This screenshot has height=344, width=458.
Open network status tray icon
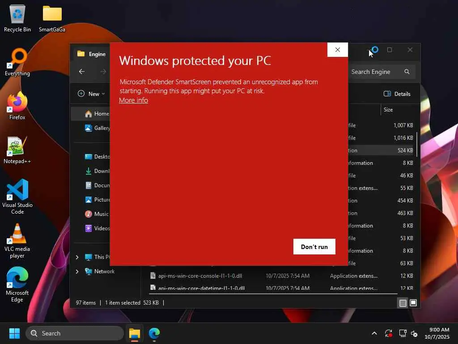[x=403, y=333]
